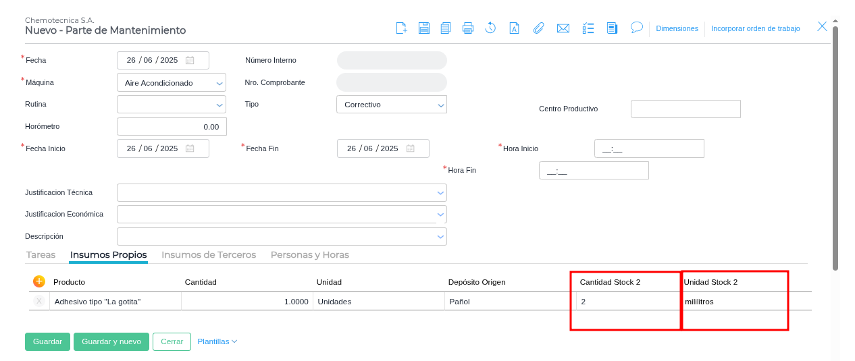Open the speech bubble comments icon
855x361 pixels.
636,27
